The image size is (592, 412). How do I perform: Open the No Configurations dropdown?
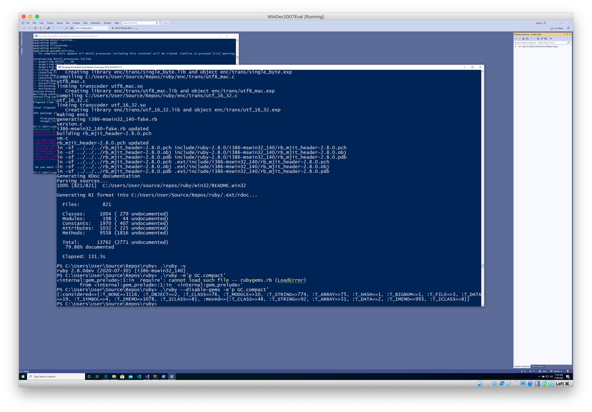(x=108, y=29)
